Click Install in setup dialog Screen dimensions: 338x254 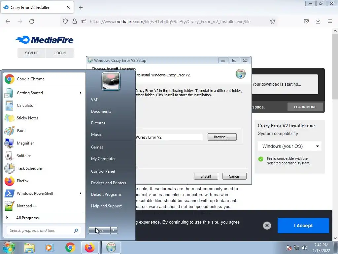coord(206,176)
